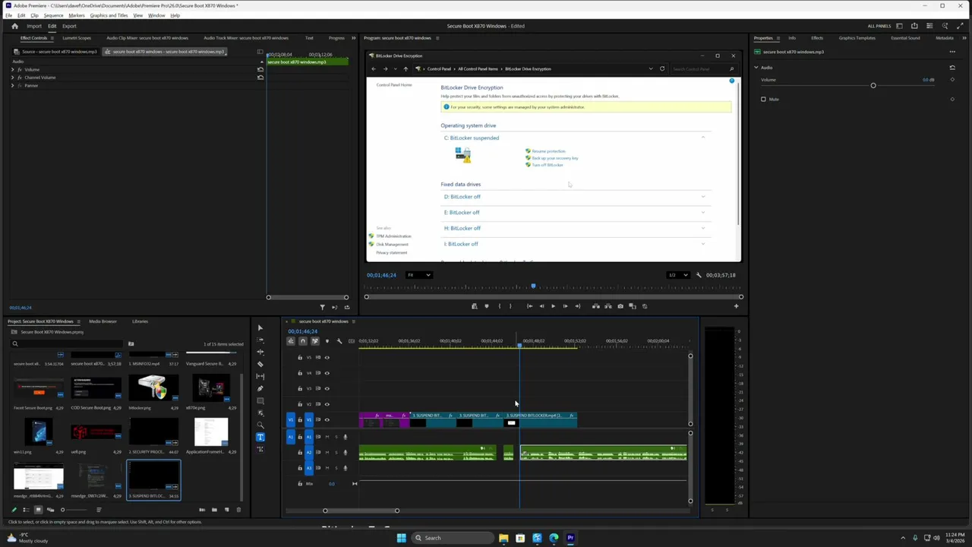This screenshot has height=547, width=972.
Task: Toggle A3 track targeting button
Action: coord(309,468)
